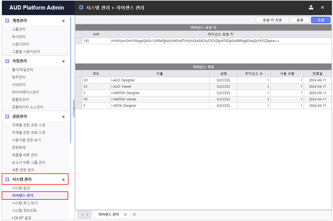Click the 권한관리 section icon
Viewport: 333px width, 221px height.
click(7, 117)
